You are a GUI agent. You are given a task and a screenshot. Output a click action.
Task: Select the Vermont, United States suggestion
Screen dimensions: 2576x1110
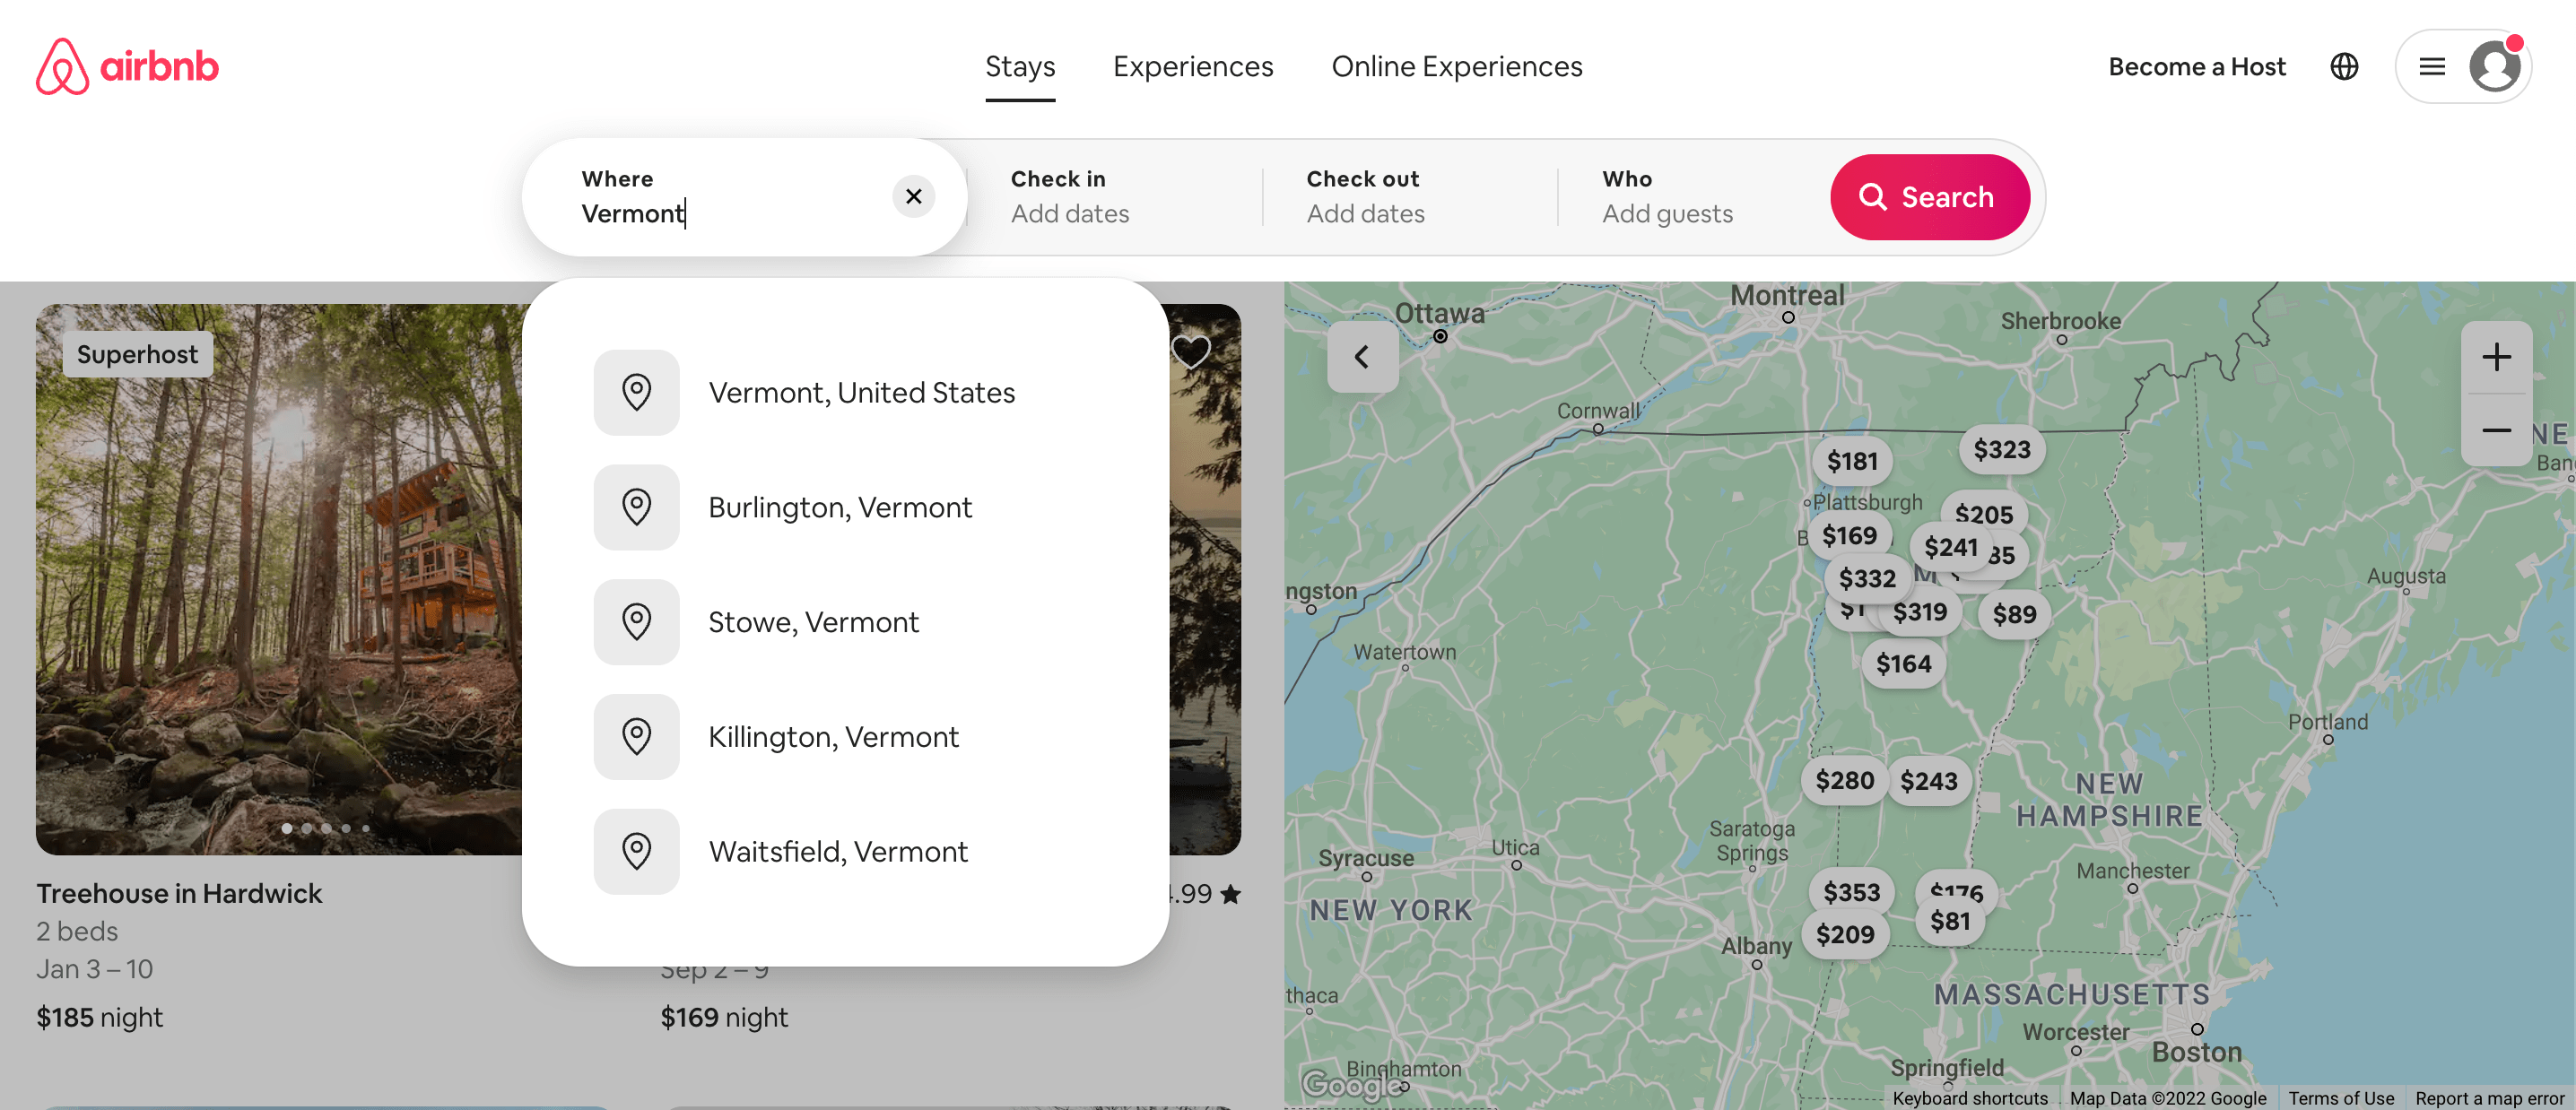tap(861, 392)
